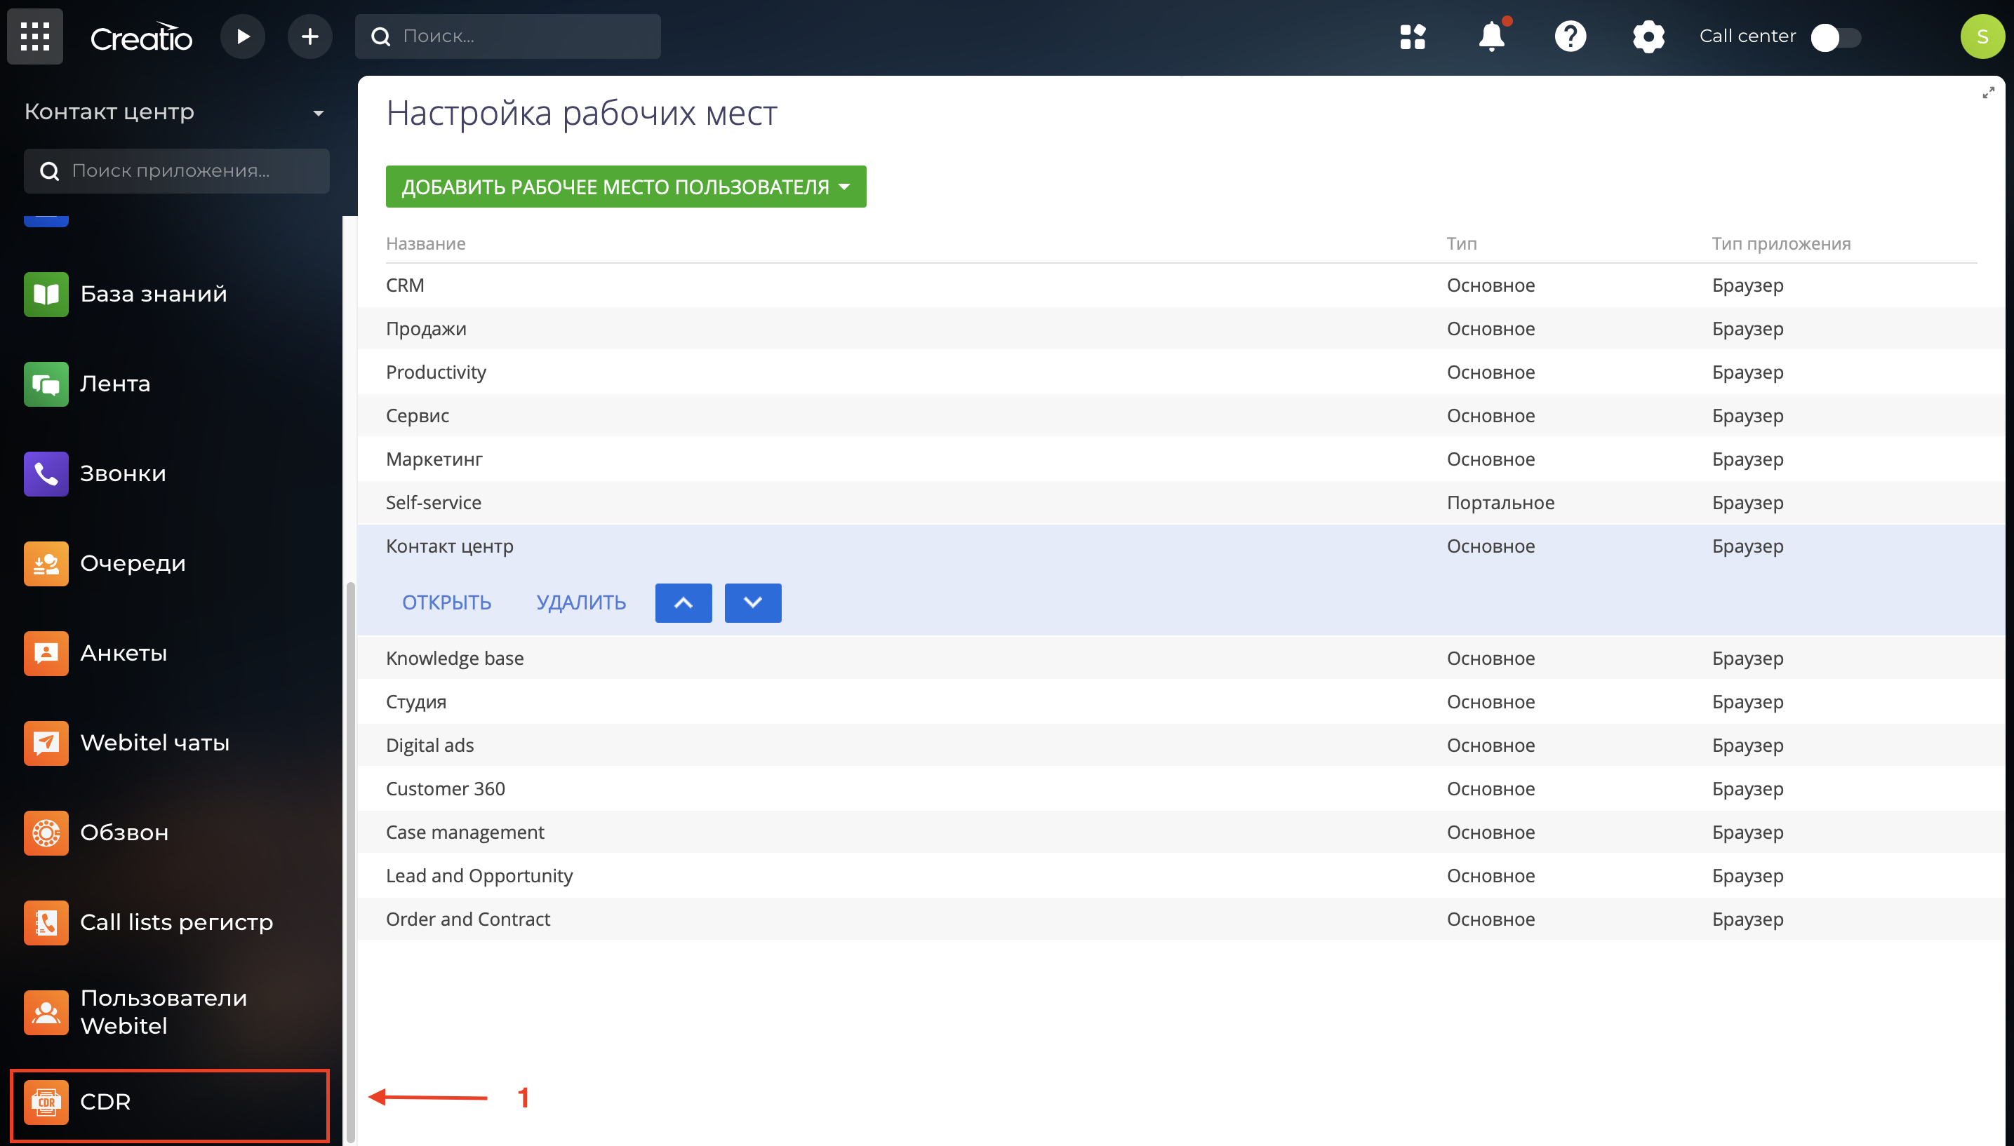Click the Тип column header
This screenshot has width=2014, height=1146.
point(1461,243)
